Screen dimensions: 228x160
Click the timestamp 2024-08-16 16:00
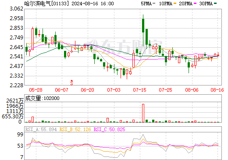pyautogui.click(x=93, y=4)
